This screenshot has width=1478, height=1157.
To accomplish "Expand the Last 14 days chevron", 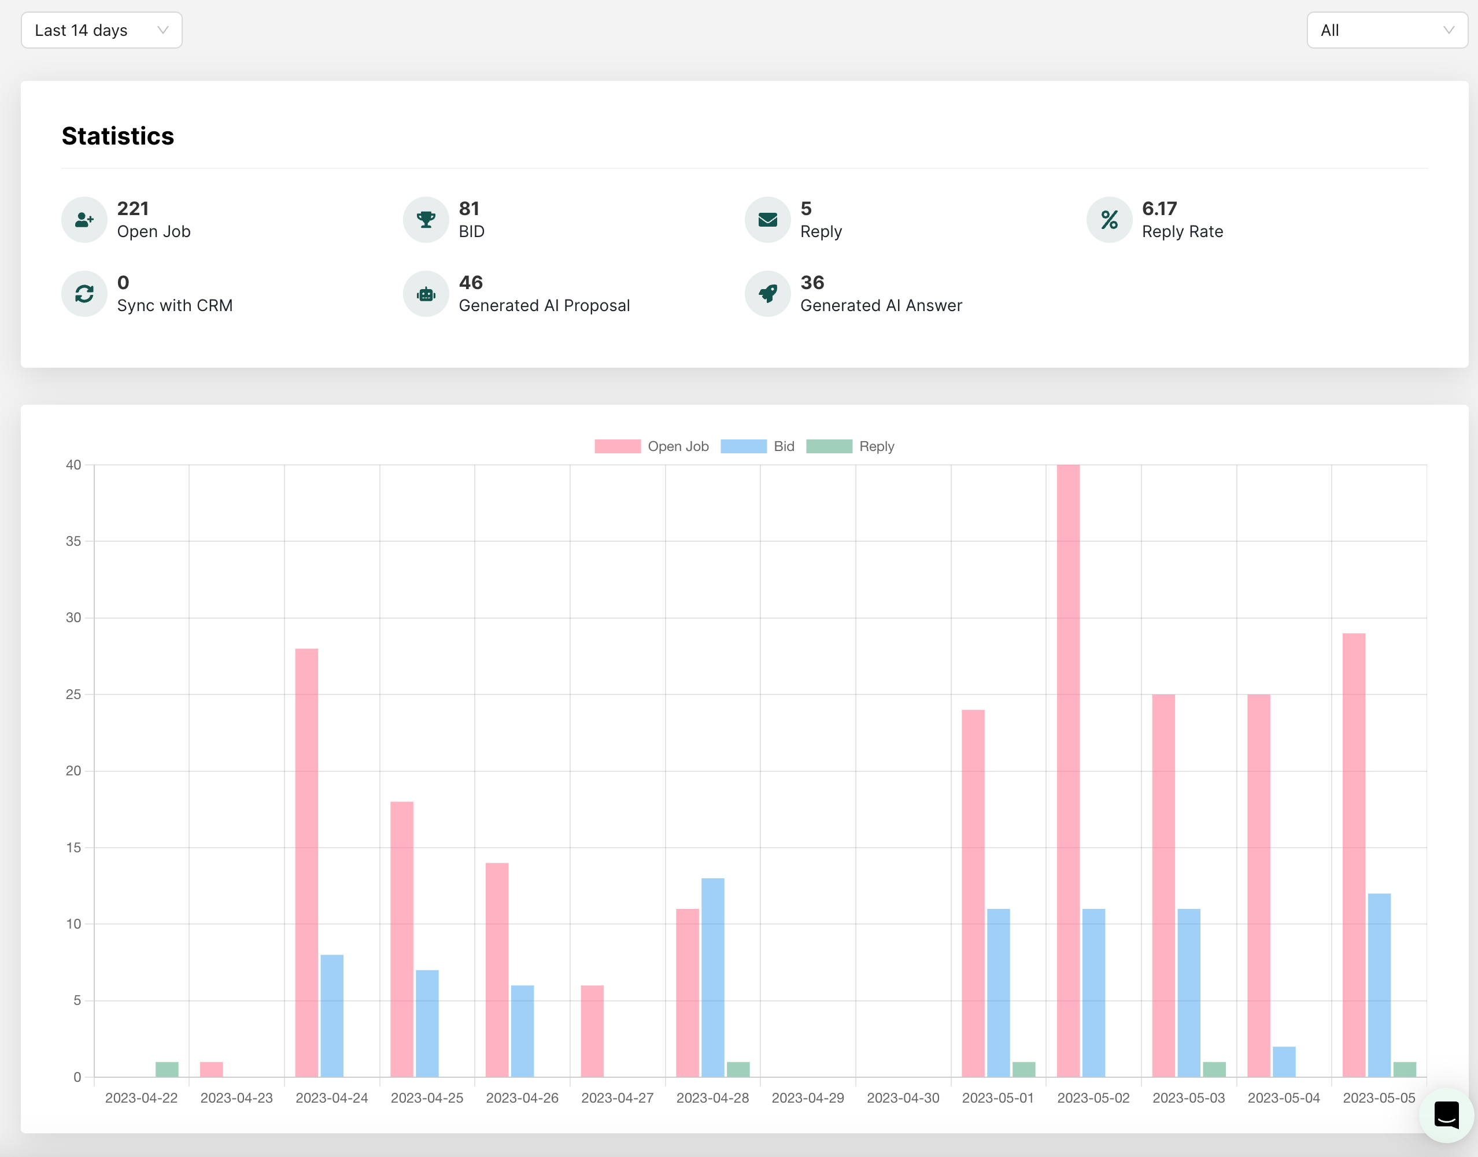I will click(162, 30).
